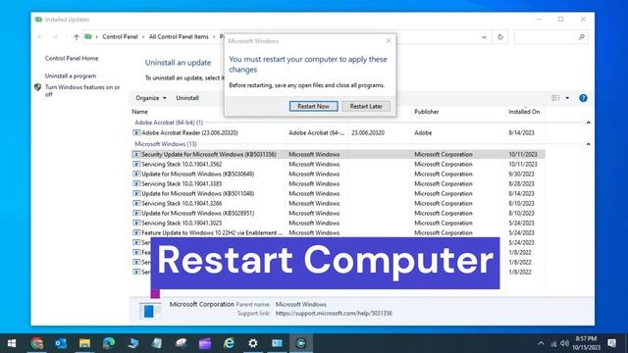This screenshot has height=353, width=628.
Task: Click the icon beside Servicing Stack 10.0.19041.3385
Action: [136, 183]
